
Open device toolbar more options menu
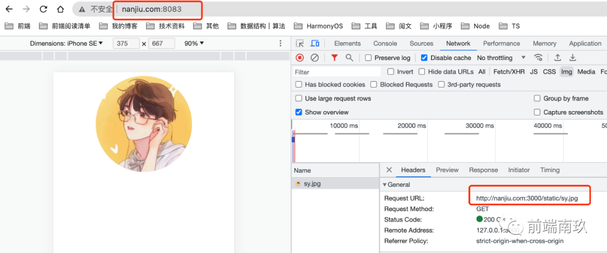280,43
